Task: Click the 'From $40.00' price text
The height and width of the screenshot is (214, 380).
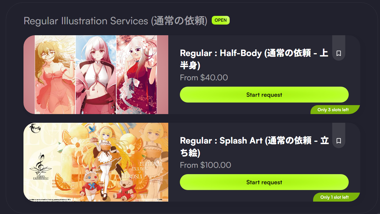Action: click(x=204, y=78)
